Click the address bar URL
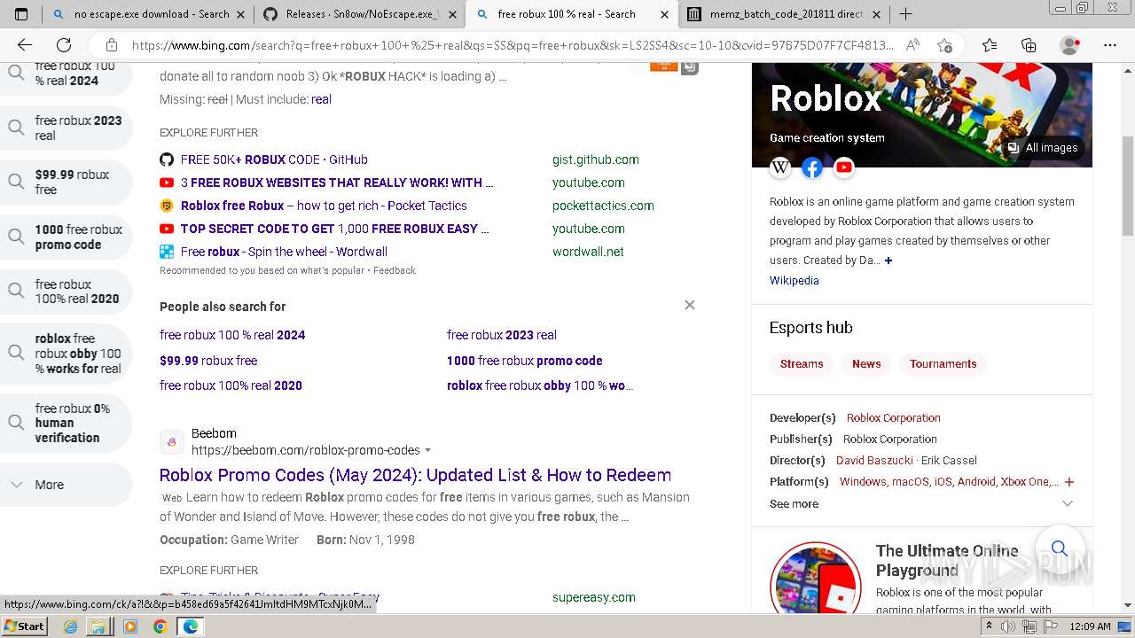The width and height of the screenshot is (1135, 638). pos(513,45)
